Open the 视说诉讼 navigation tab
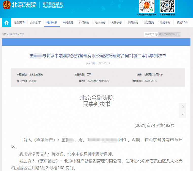The image size is (193, 171). pyautogui.click(x=182, y=23)
